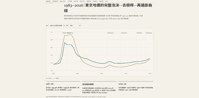
Task: Click the 2022–26 card heading
Action: (x=122, y=84)
